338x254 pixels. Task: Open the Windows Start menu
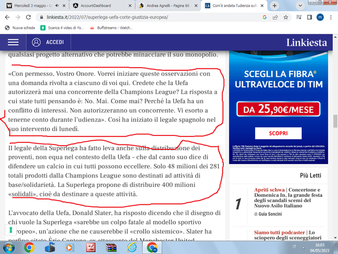(x=9, y=248)
